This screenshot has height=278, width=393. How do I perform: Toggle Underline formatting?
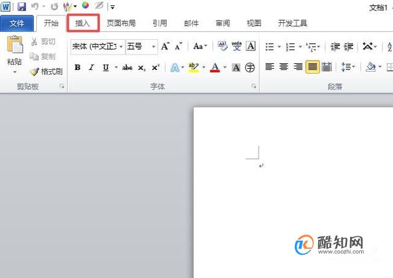[106, 68]
